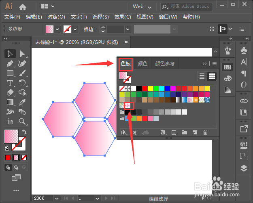Open Swatch Options icon

[x=174, y=132]
